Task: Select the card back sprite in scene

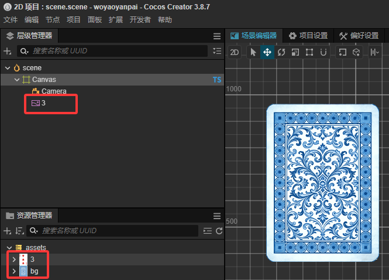Action: 322,183
